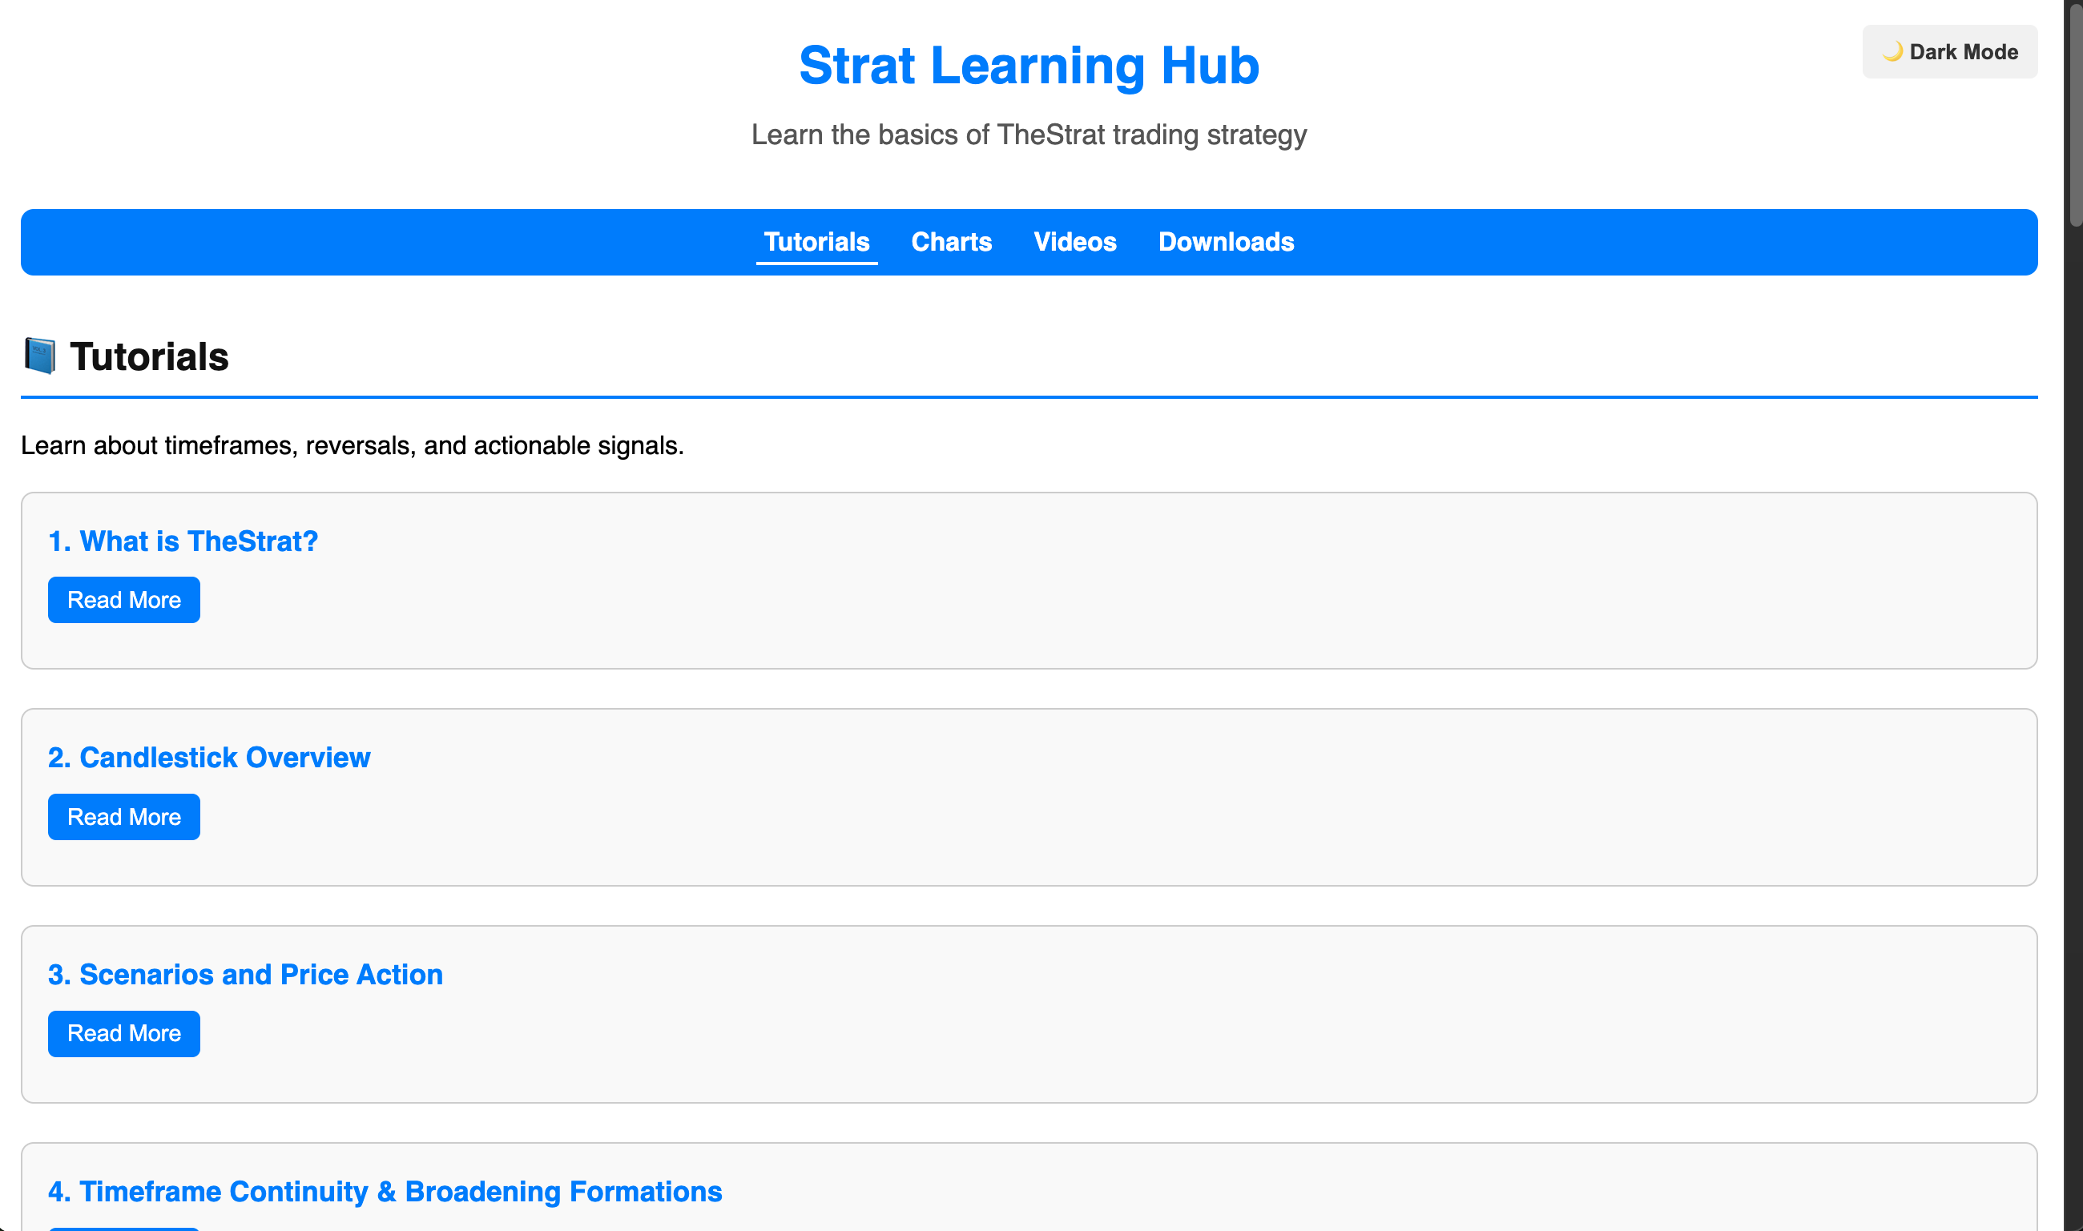Open the 'What is TheStrat?' tutorial link

click(183, 541)
